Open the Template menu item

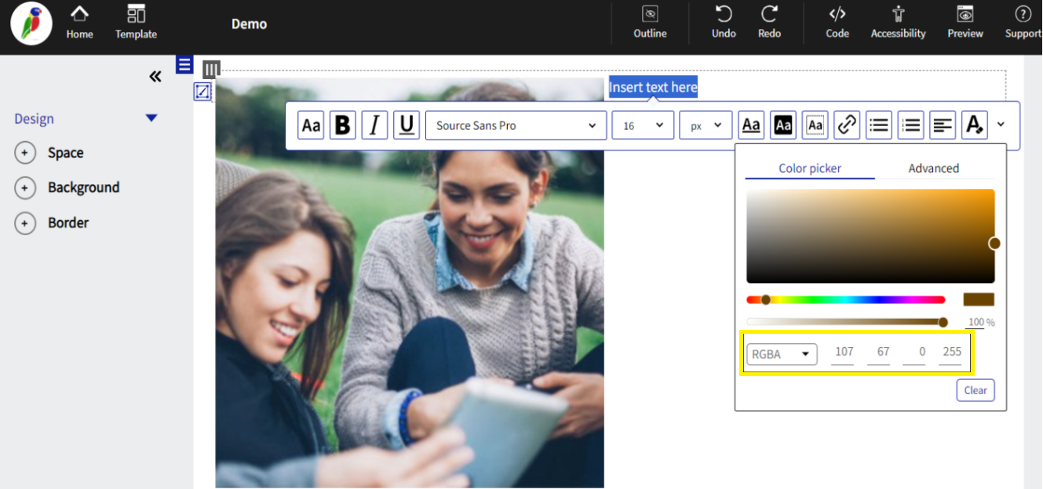click(136, 23)
